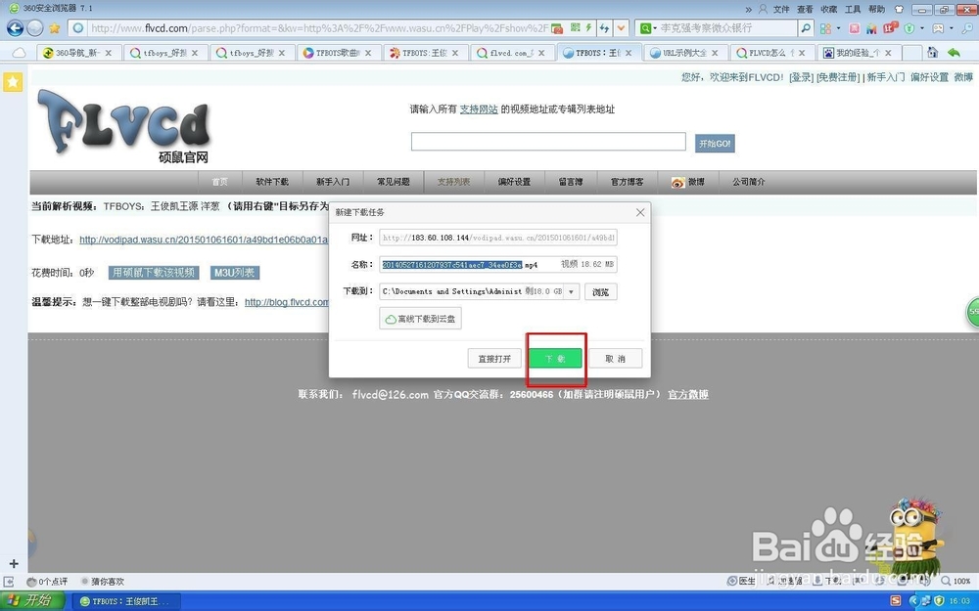The height and width of the screenshot is (611, 979).
Task: Click the 取消 button in dialog
Action: point(615,359)
